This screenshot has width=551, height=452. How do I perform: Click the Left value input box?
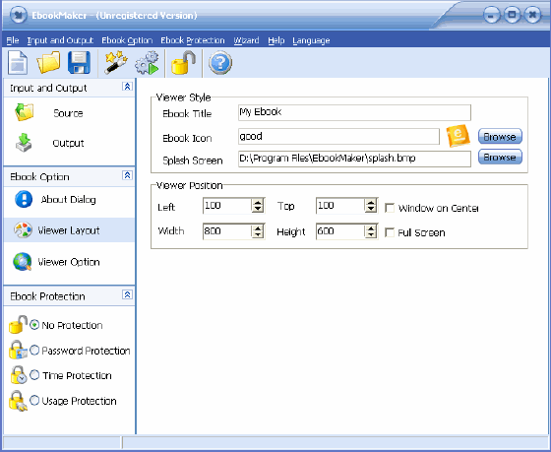227,206
